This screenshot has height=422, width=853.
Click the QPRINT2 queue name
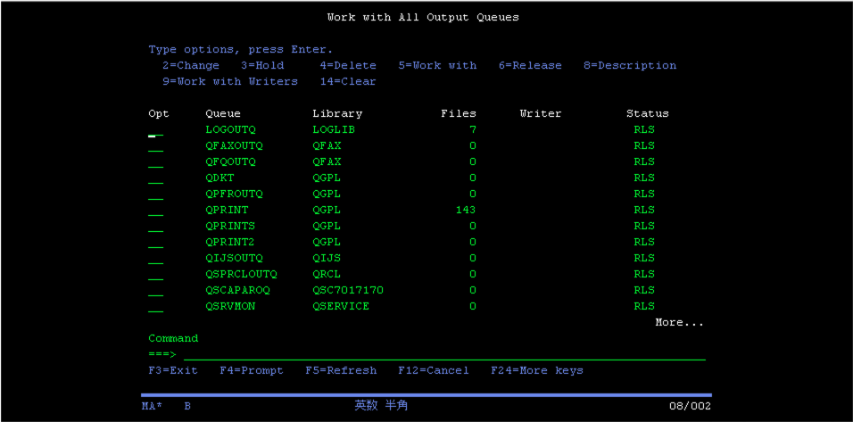230,242
